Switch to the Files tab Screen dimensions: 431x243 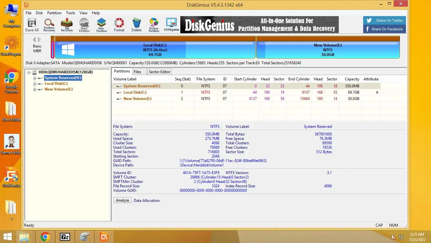(x=139, y=72)
